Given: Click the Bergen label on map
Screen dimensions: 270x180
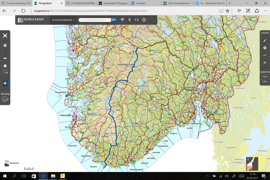Looking at the screenshot, I should (71, 43).
